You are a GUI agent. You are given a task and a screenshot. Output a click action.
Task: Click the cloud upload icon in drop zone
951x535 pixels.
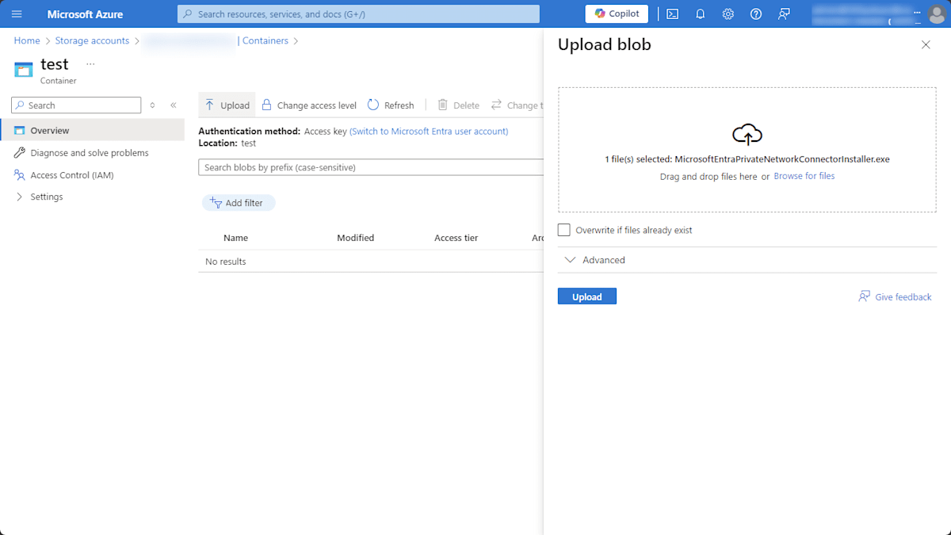pyautogui.click(x=747, y=135)
